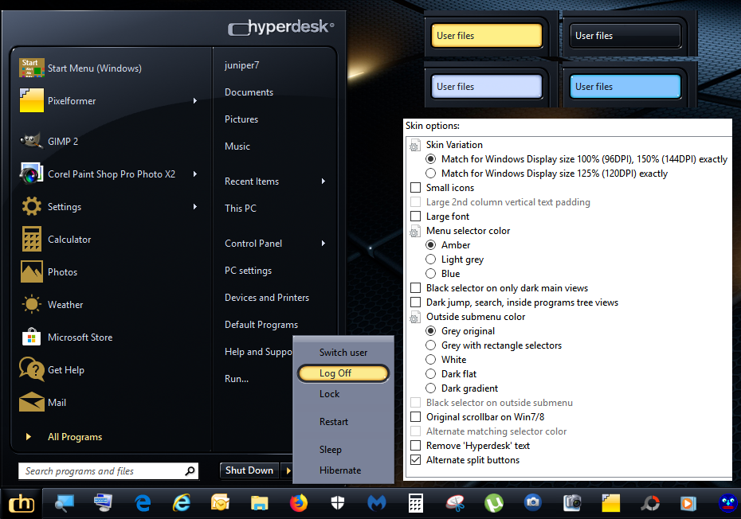Expand the Settings submenu arrow
The height and width of the screenshot is (519, 741).
tap(194, 206)
